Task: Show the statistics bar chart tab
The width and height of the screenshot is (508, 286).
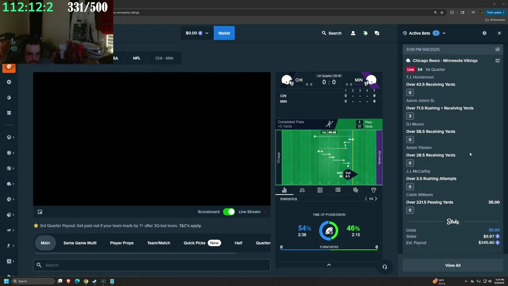Action: [284, 190]
